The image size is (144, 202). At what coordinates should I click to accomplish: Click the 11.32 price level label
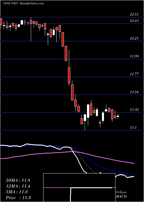point(134,110)
